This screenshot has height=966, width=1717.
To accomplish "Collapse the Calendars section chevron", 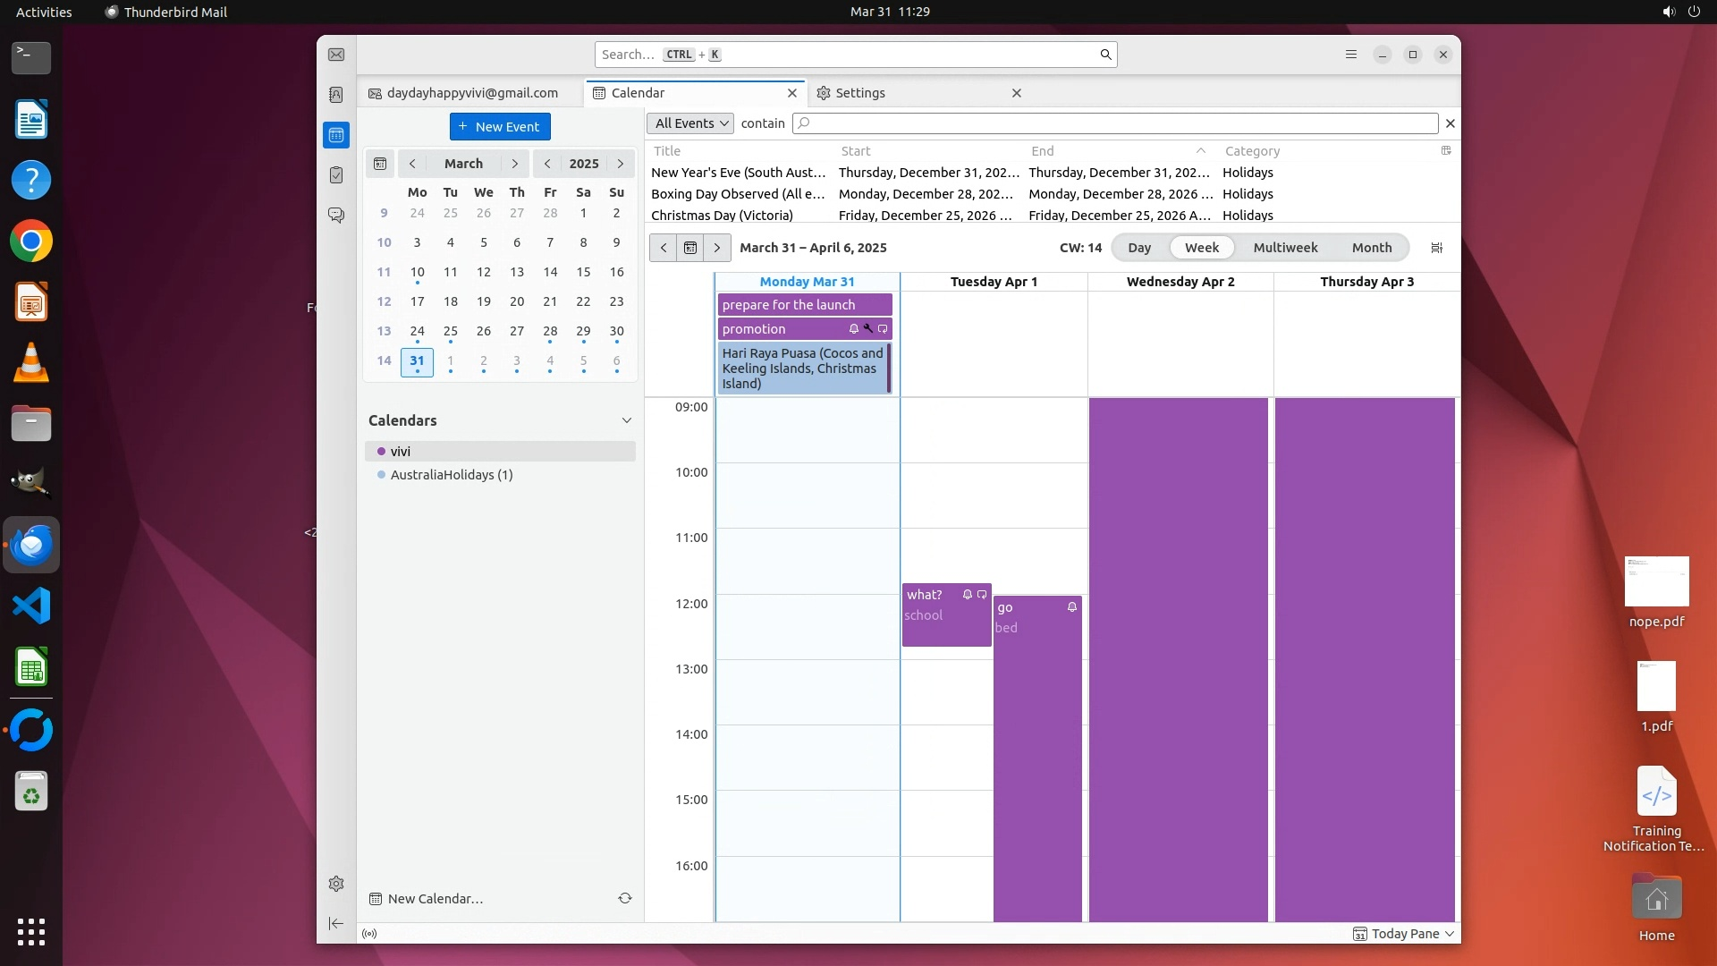I will pos(626,420).
